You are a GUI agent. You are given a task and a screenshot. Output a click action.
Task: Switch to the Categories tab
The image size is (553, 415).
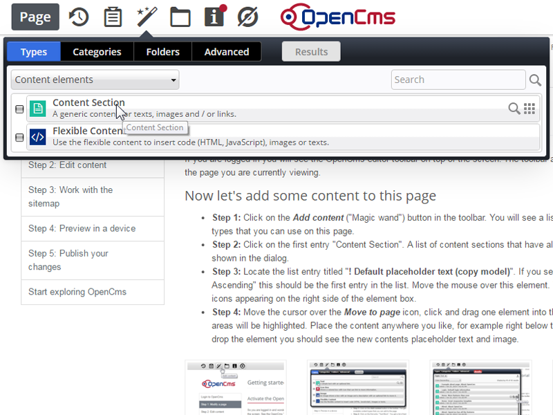coord(97,52)
